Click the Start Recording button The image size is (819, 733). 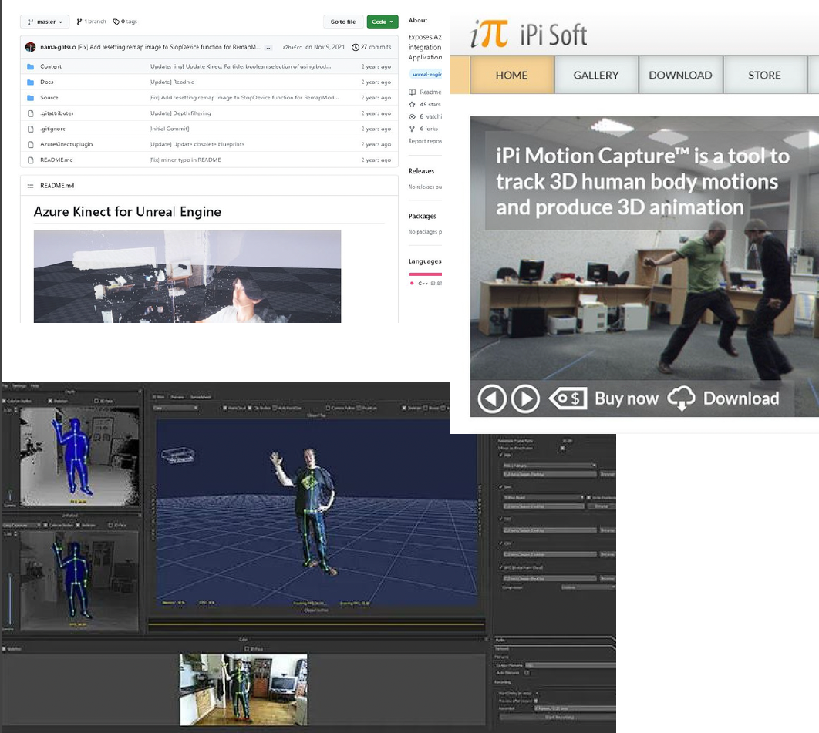[558, 718]
